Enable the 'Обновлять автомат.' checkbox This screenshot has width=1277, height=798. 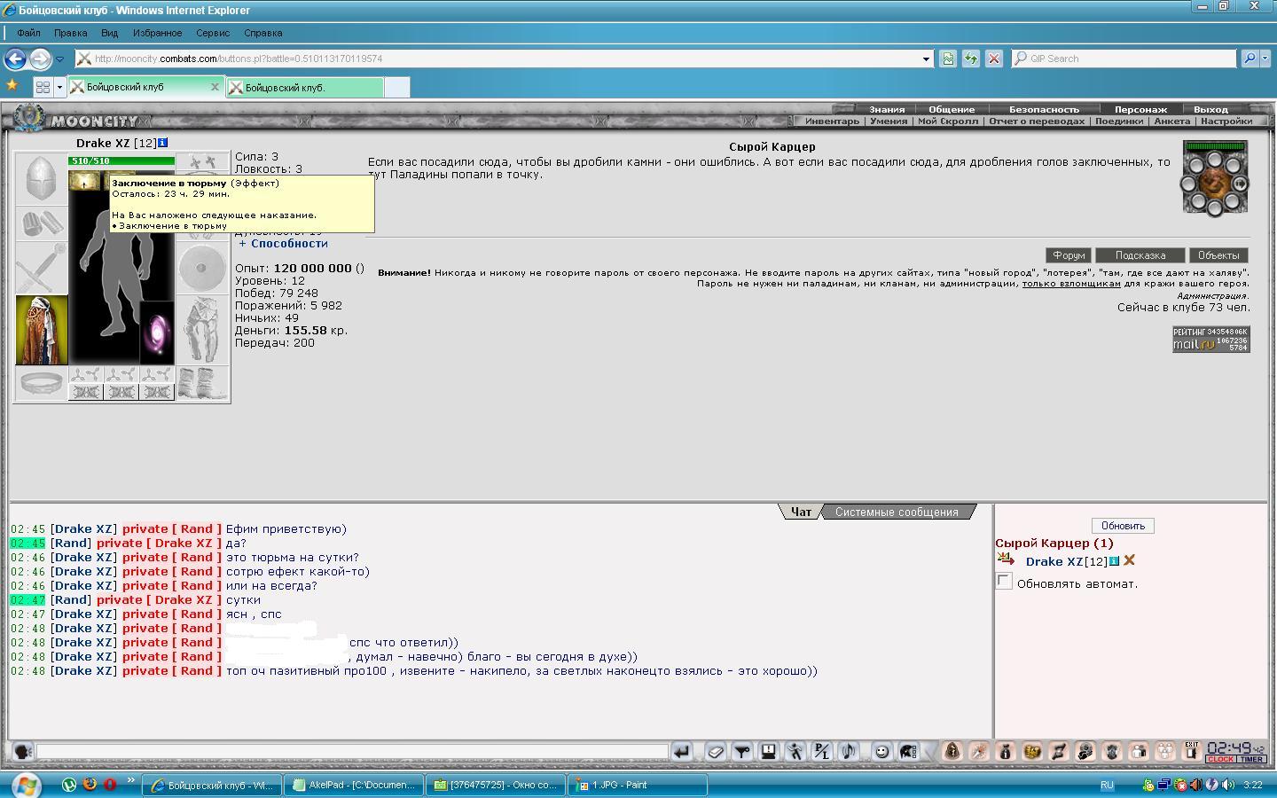(1004, 582)
